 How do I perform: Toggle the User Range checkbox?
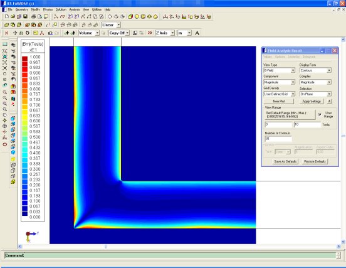tap(320, 114)
